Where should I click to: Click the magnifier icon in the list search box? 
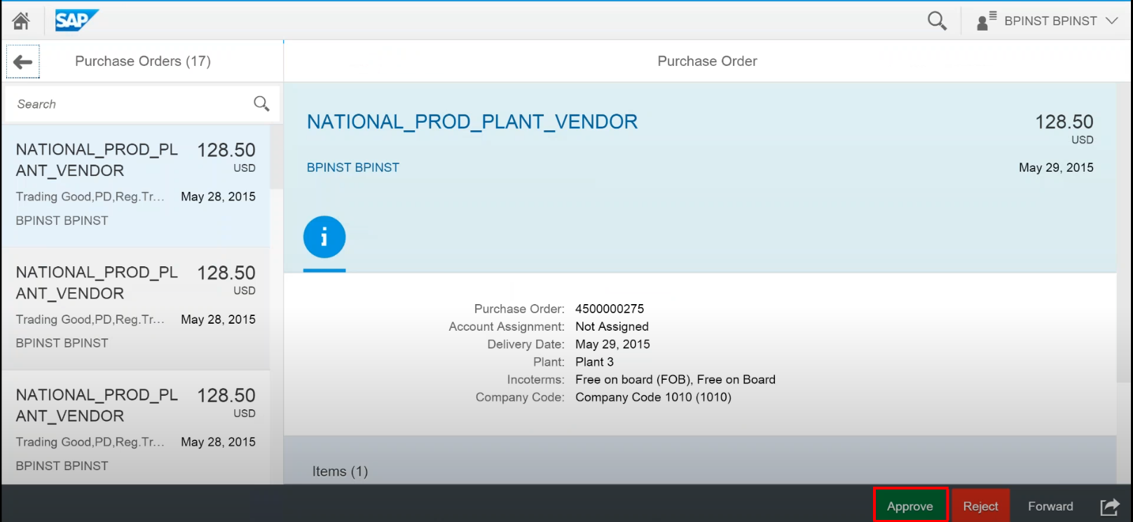(x=261, y=104)
